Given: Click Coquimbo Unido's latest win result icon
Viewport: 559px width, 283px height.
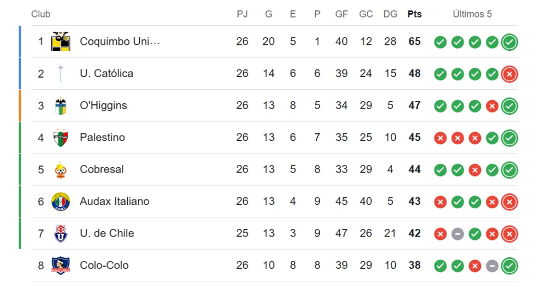Looking at the screenshot, I should point(509,42).
